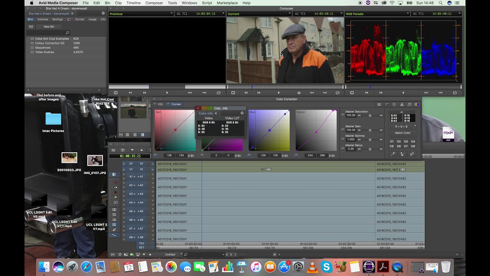This screenshot has height=276, width=490.
Task: Open the Launchpad rocket icon in Dock
Action: 72,266
